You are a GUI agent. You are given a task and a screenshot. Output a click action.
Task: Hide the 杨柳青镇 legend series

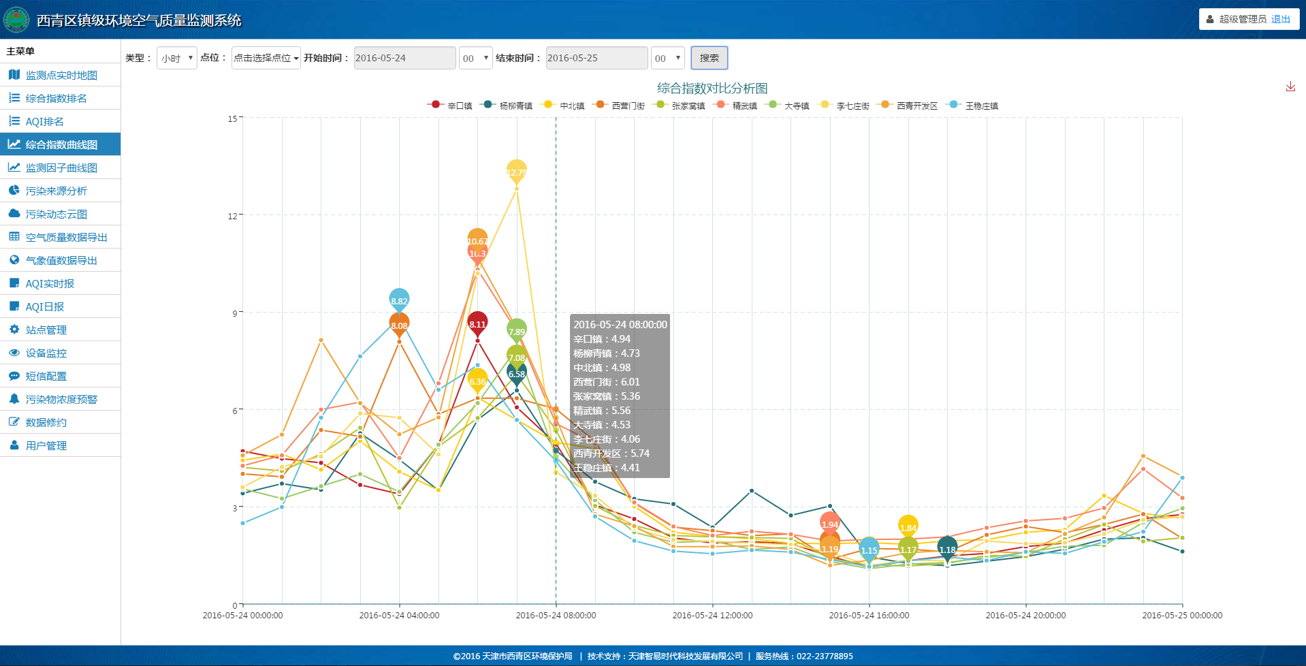(507, 106)
